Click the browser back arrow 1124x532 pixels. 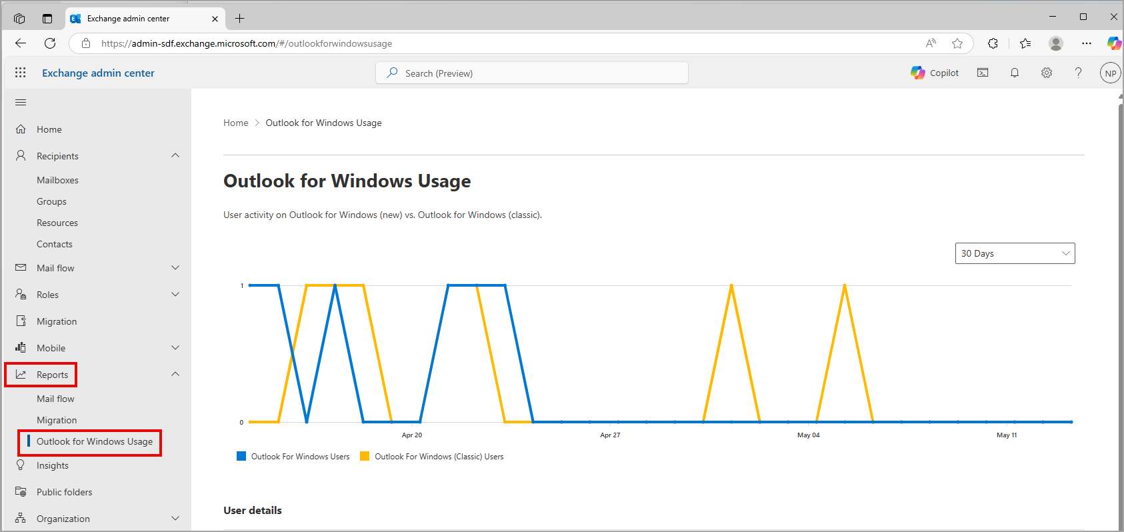tap(21, 43)
